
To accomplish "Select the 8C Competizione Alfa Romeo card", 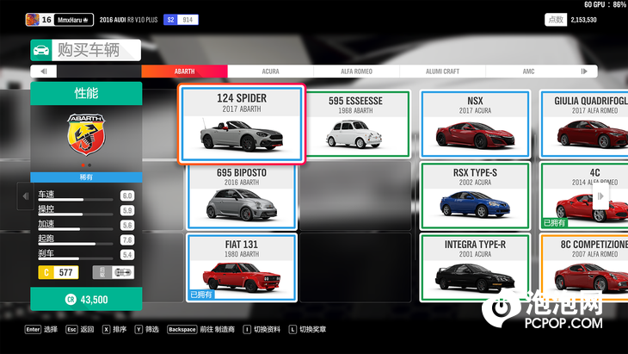I will 584,268.
